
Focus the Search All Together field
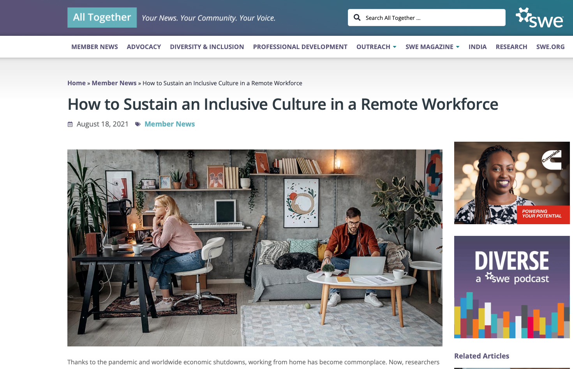[x=432, y=18]
